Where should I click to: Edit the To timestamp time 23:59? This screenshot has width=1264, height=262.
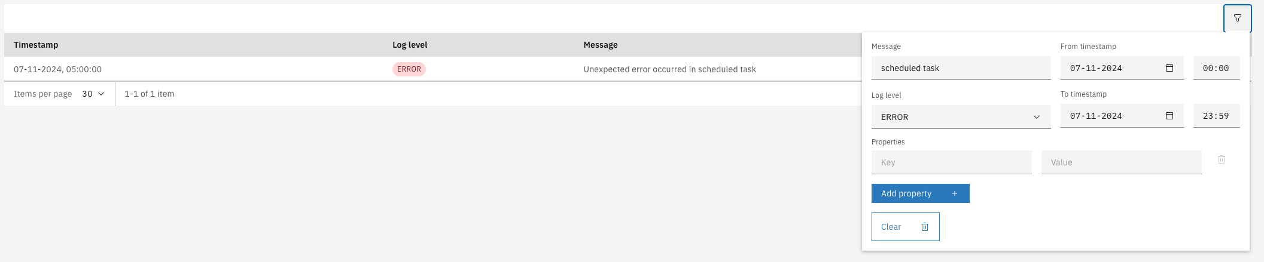coord(1216,116)
